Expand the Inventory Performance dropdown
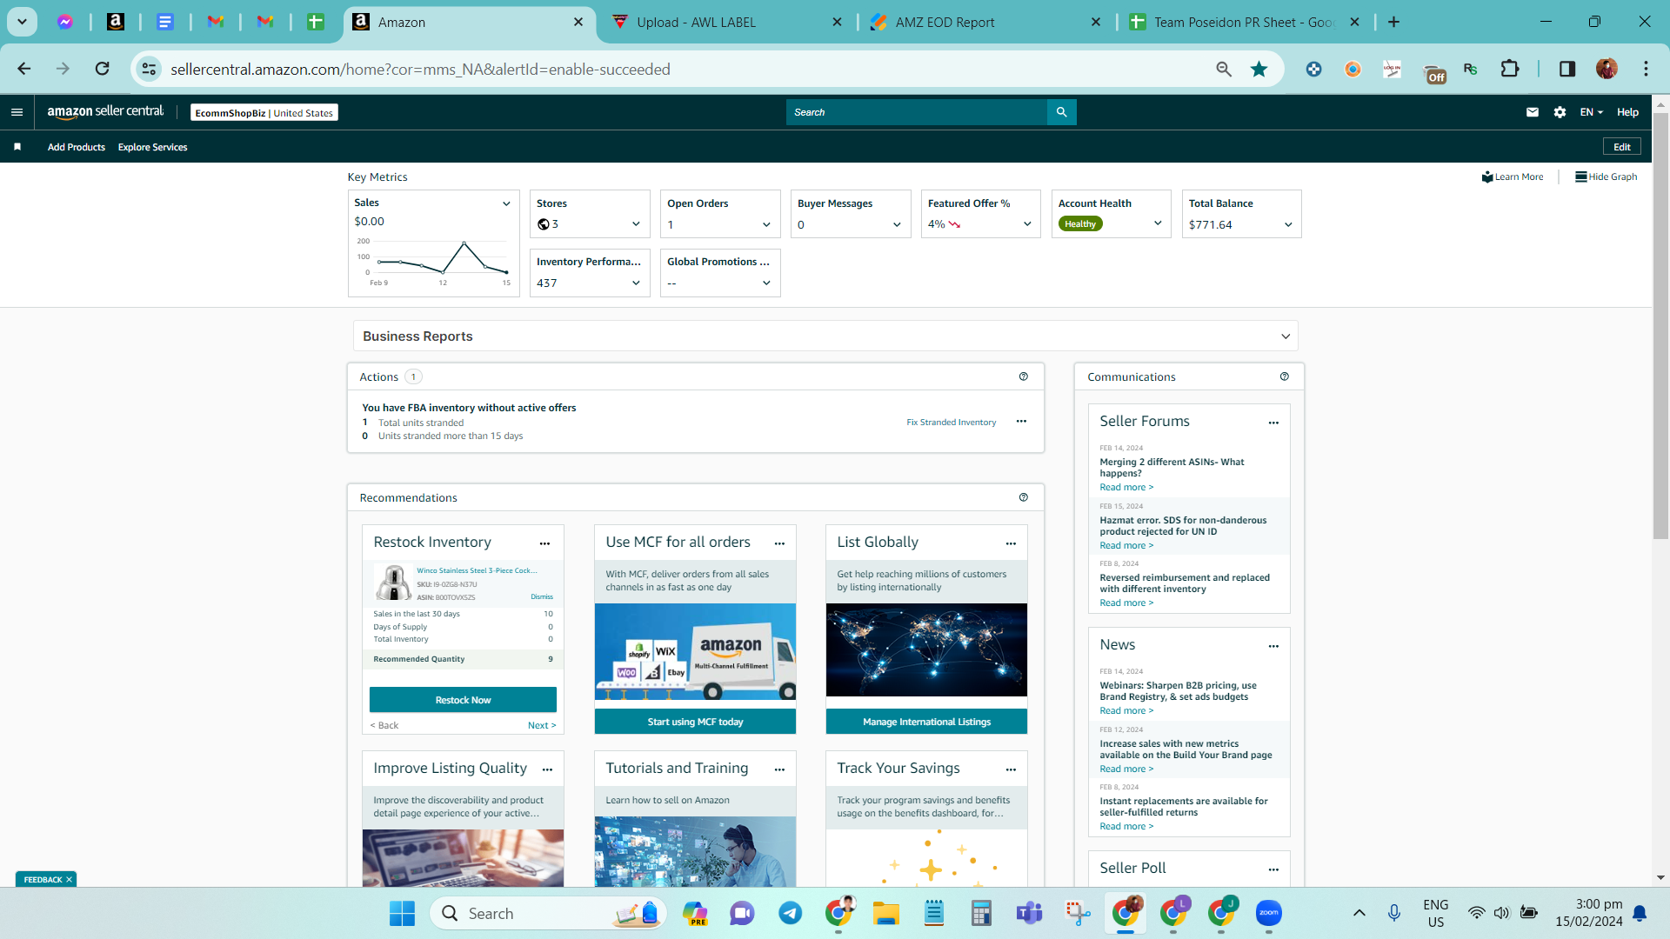The height and width of the screenshot is (939, 1670). click(636, 283)
